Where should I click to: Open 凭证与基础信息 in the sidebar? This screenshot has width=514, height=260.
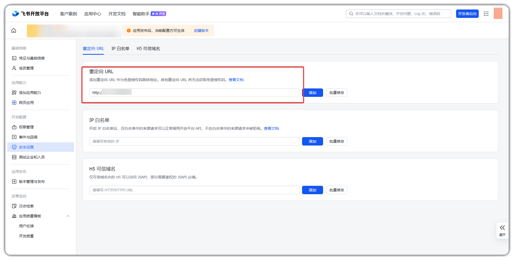coord(32,58)
